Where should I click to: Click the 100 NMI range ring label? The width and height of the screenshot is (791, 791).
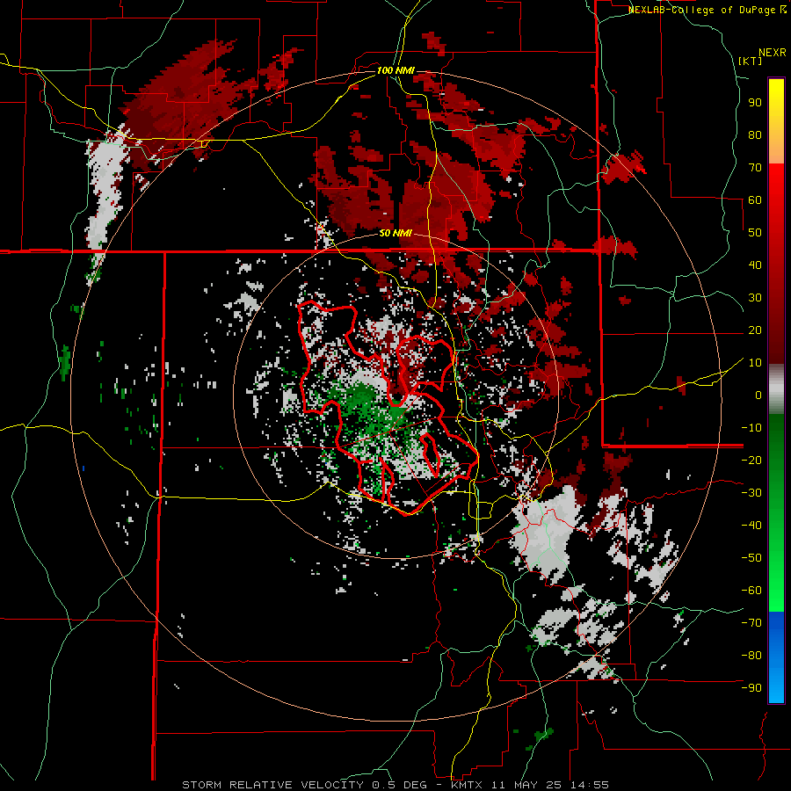tap(395, 70)
